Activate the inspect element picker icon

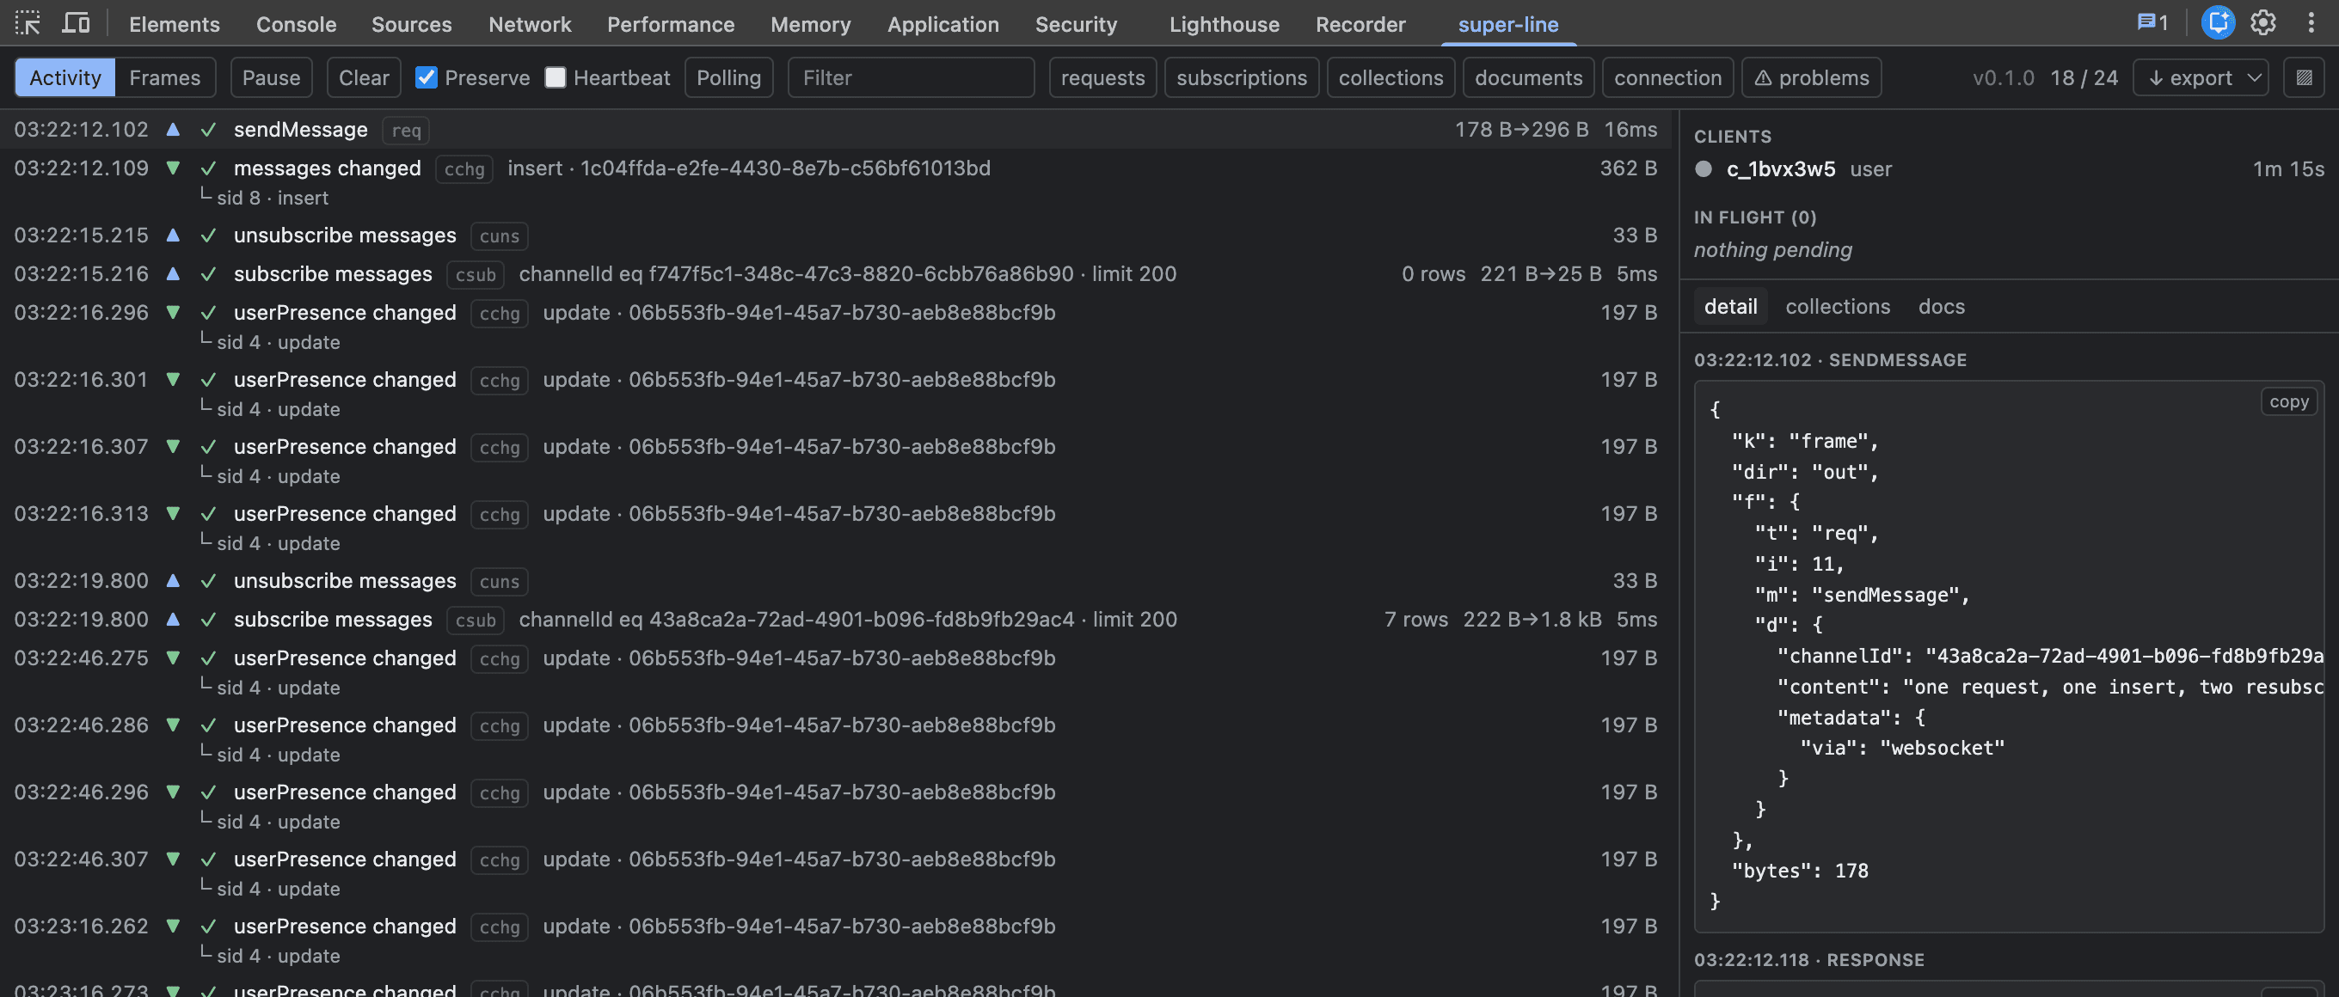[28, 23]
